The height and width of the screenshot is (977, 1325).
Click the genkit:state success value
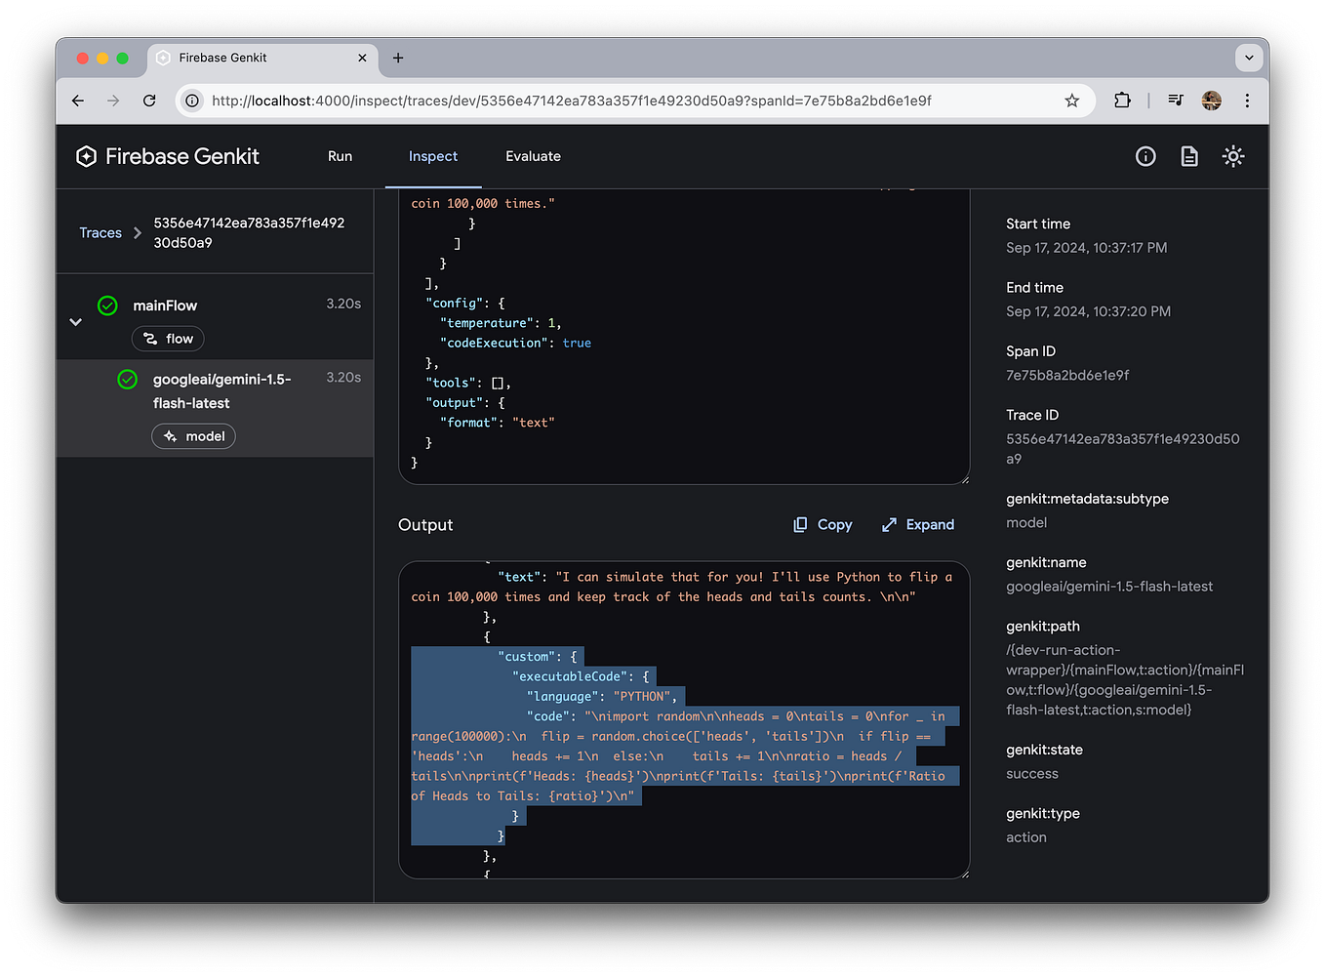pos(1031,774)
